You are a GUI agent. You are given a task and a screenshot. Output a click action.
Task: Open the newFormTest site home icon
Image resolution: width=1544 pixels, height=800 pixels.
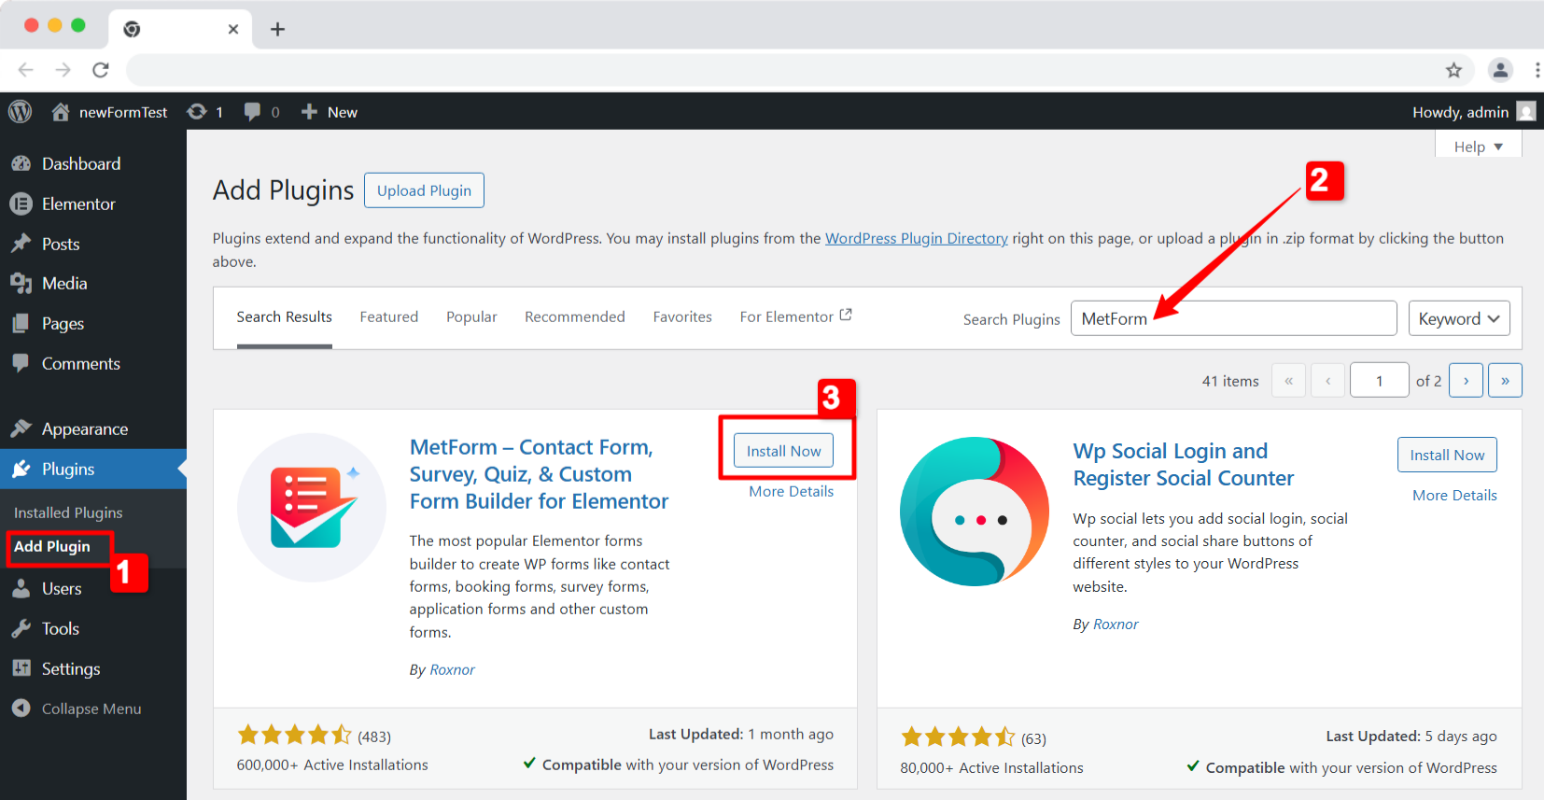point(61,112)
